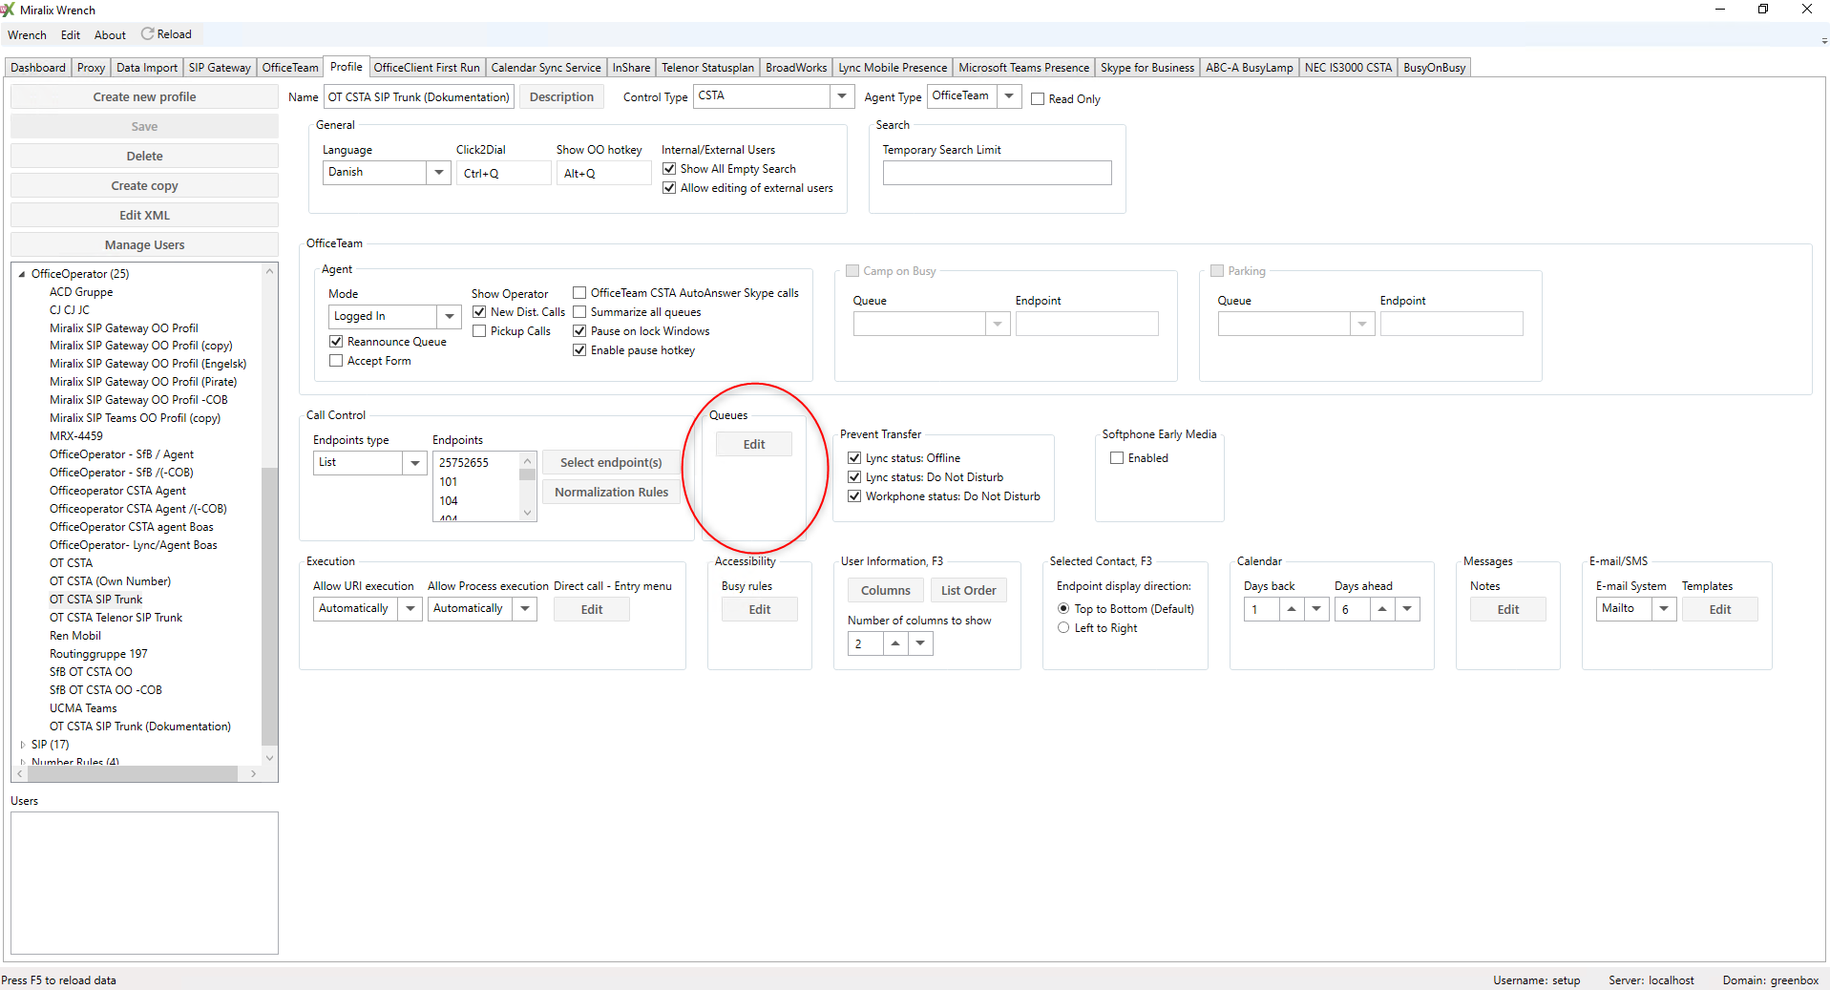Click the Miralix Wrench app icon
Screen dimensions: 1830x990
tap(9, 10)
